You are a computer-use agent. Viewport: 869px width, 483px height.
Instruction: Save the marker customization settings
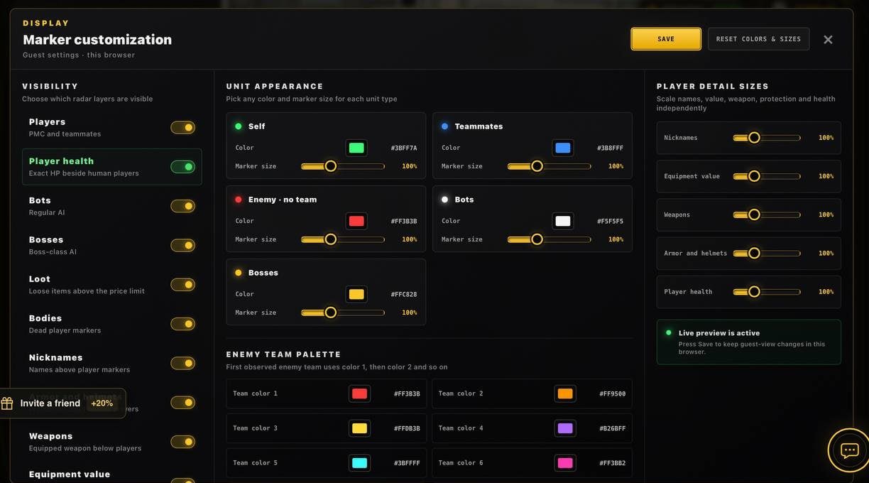(666, 39)
